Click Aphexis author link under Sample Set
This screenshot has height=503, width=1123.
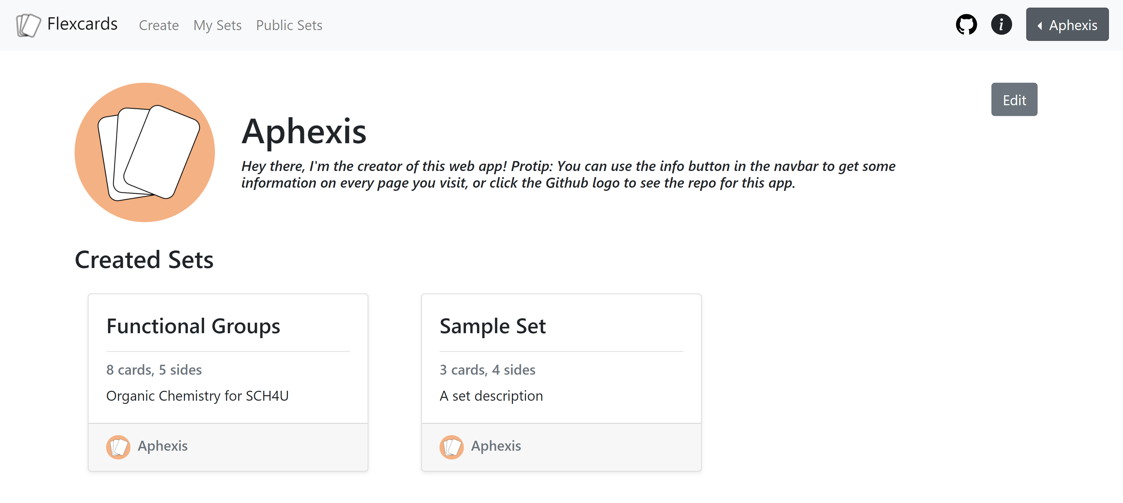tap(496, 446)
